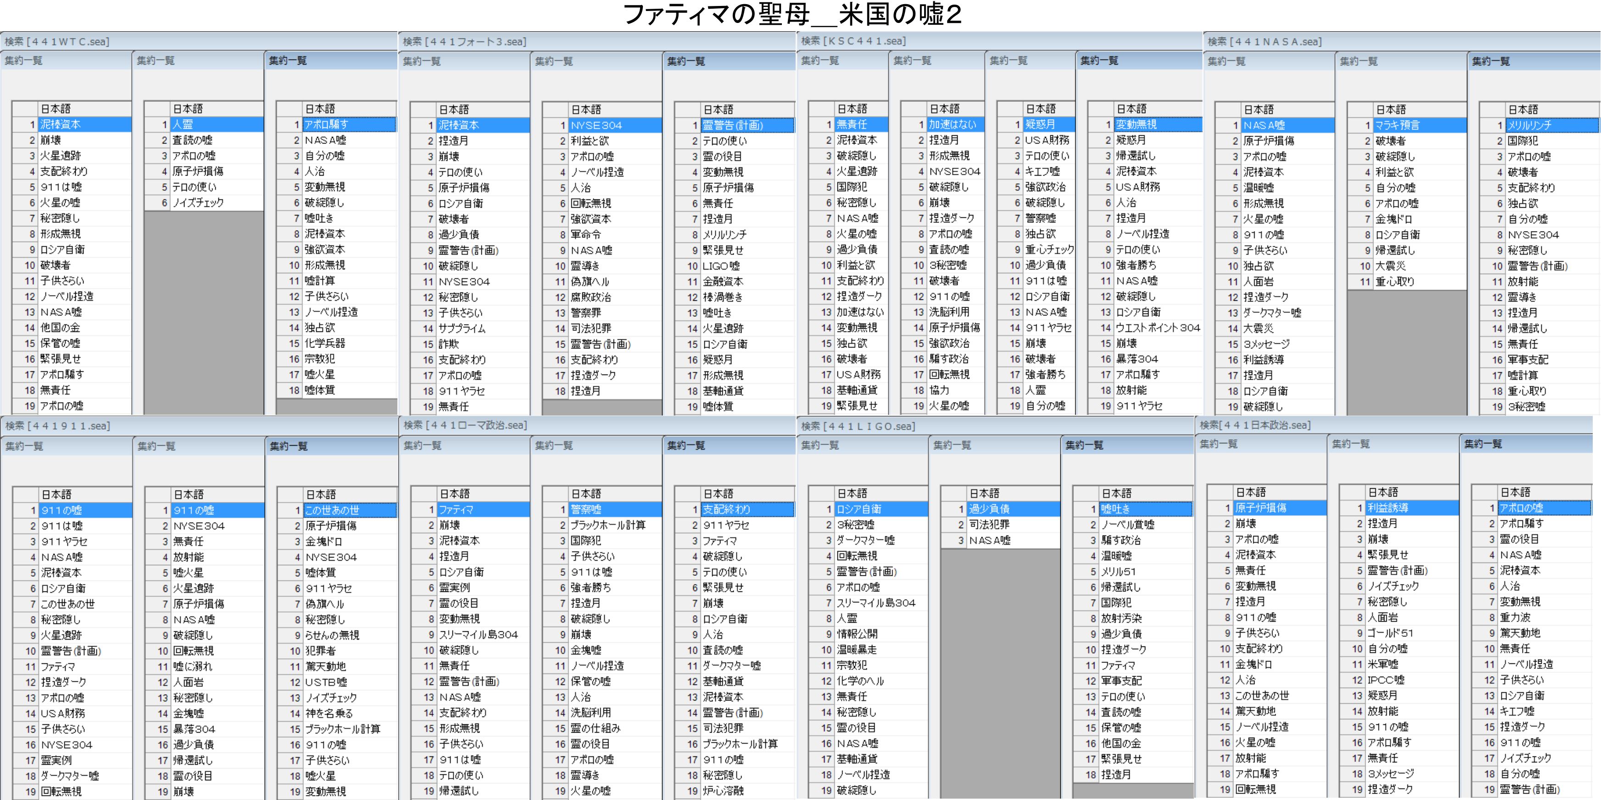Select the active 集約一覧 tab in 441WTC window
The width and height of the screenshot is (1601, 800).
click(x=288, y=60)
